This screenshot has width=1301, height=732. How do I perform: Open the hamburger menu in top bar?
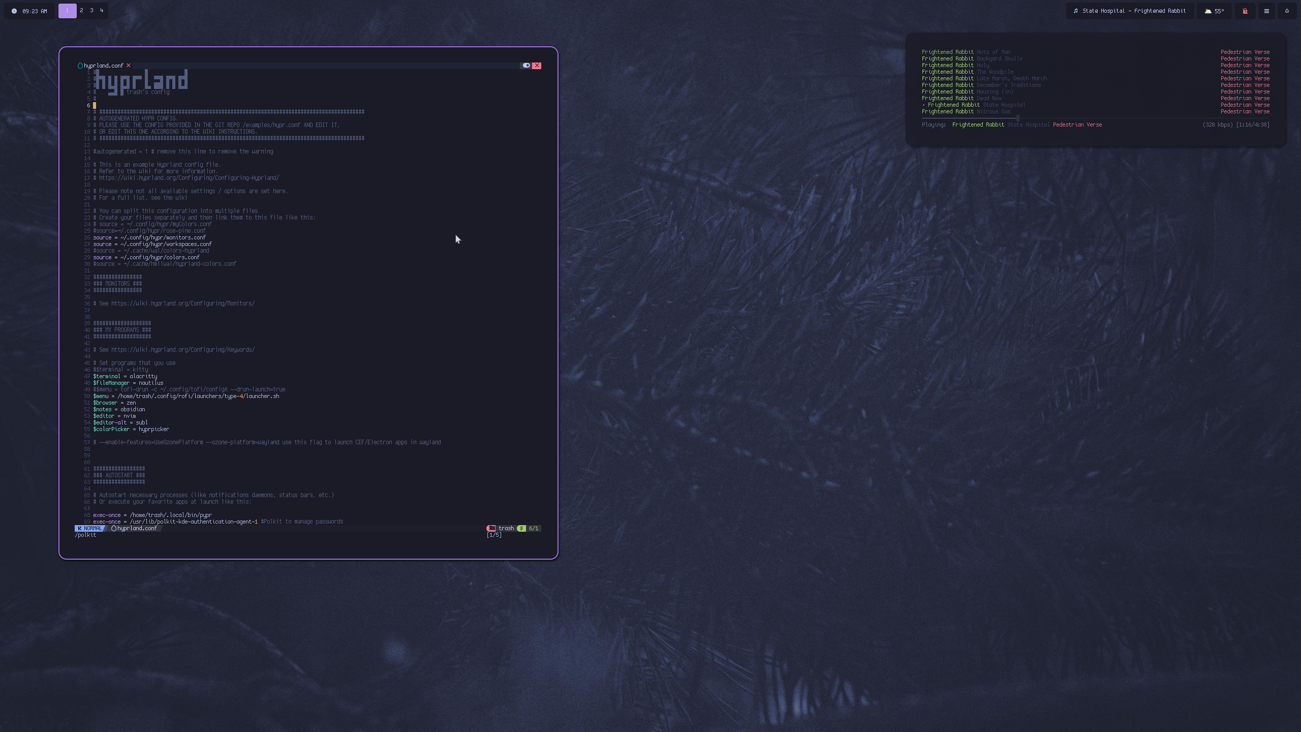pyautogui.click(x=1266, y=11)
